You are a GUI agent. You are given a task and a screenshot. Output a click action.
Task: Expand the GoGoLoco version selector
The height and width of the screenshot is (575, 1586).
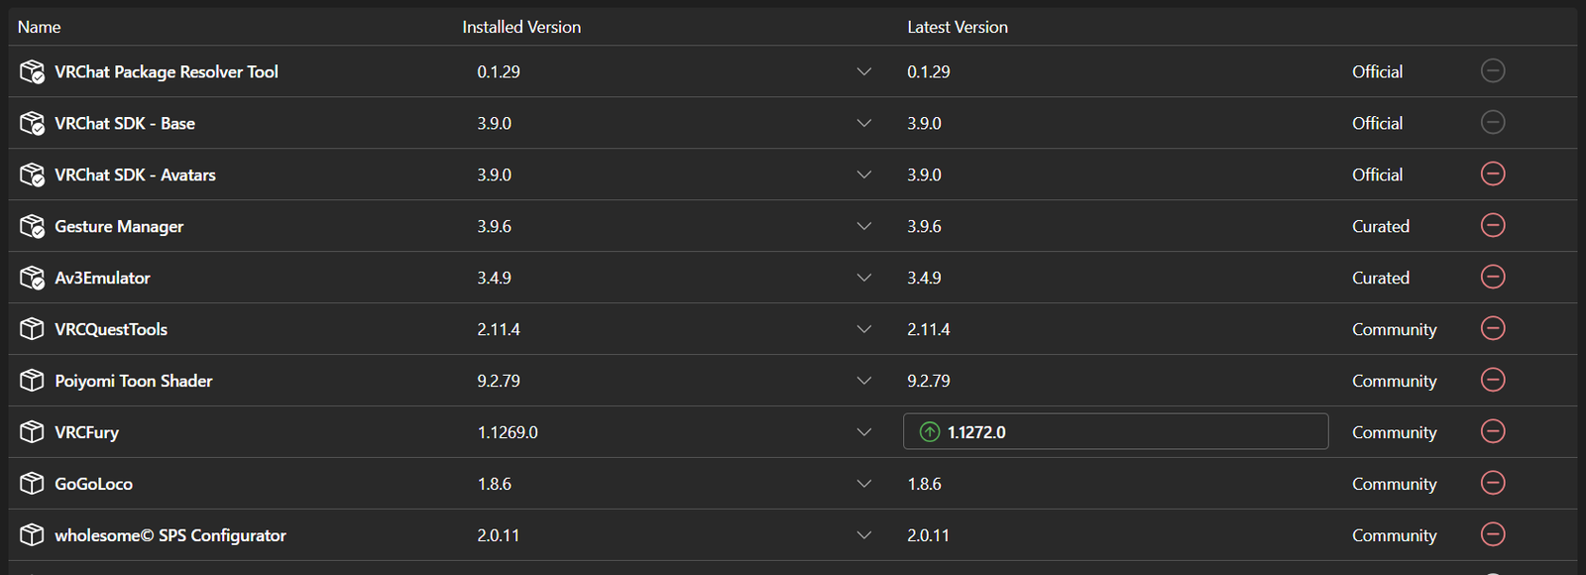tap(863, 484)
